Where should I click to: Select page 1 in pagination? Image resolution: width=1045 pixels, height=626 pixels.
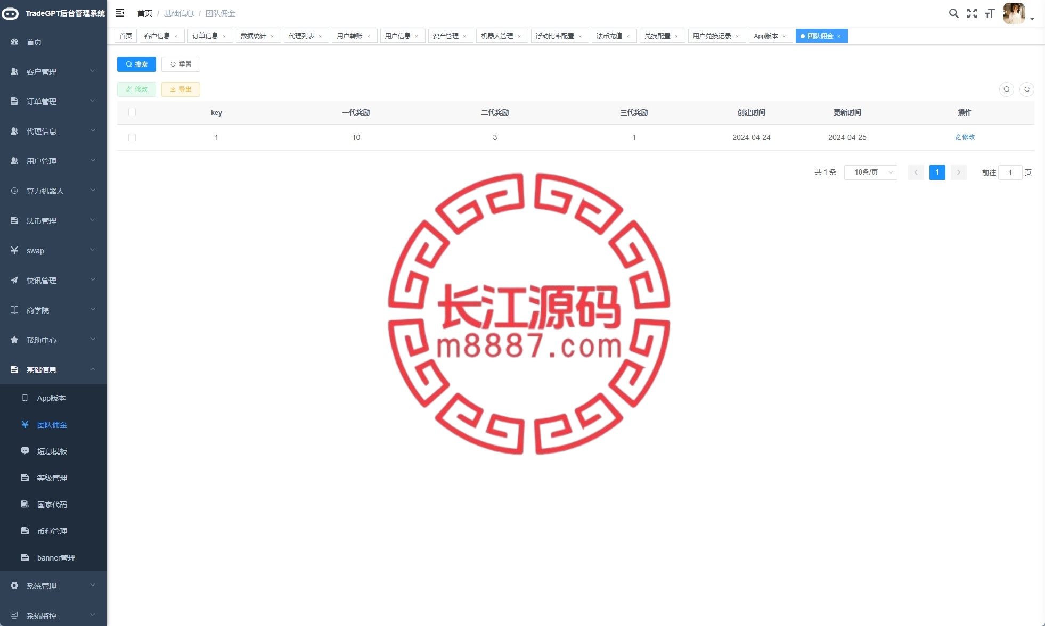point(937,172)
